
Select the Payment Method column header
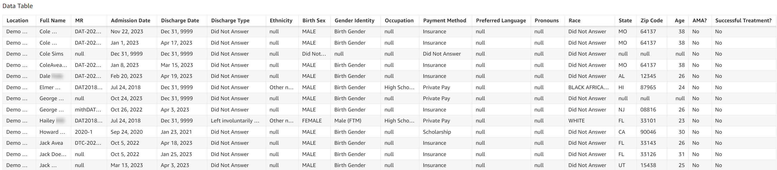coord(444,21)
